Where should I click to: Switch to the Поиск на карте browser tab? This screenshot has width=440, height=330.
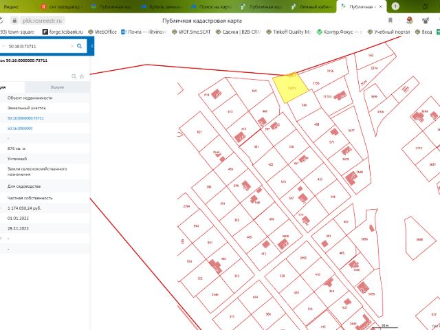(212, 6)
